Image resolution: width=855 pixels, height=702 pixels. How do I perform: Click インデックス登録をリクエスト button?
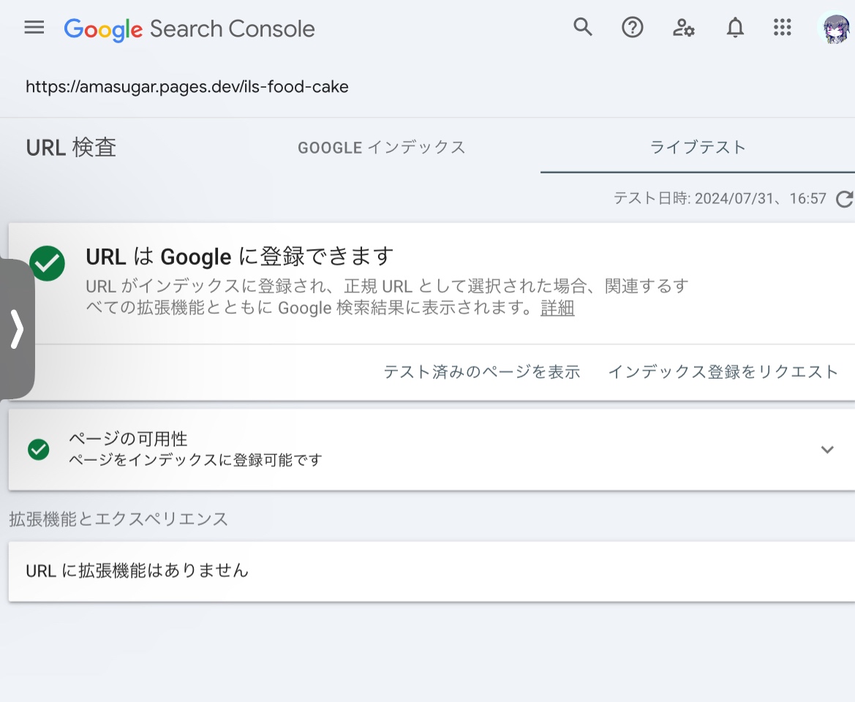coord(723,371)
